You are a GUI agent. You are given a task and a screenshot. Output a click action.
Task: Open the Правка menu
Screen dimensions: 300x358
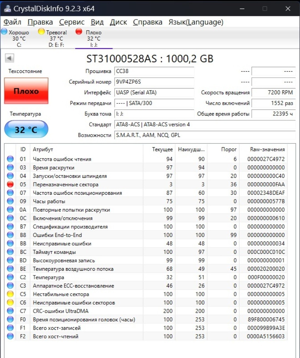(40, 22)
